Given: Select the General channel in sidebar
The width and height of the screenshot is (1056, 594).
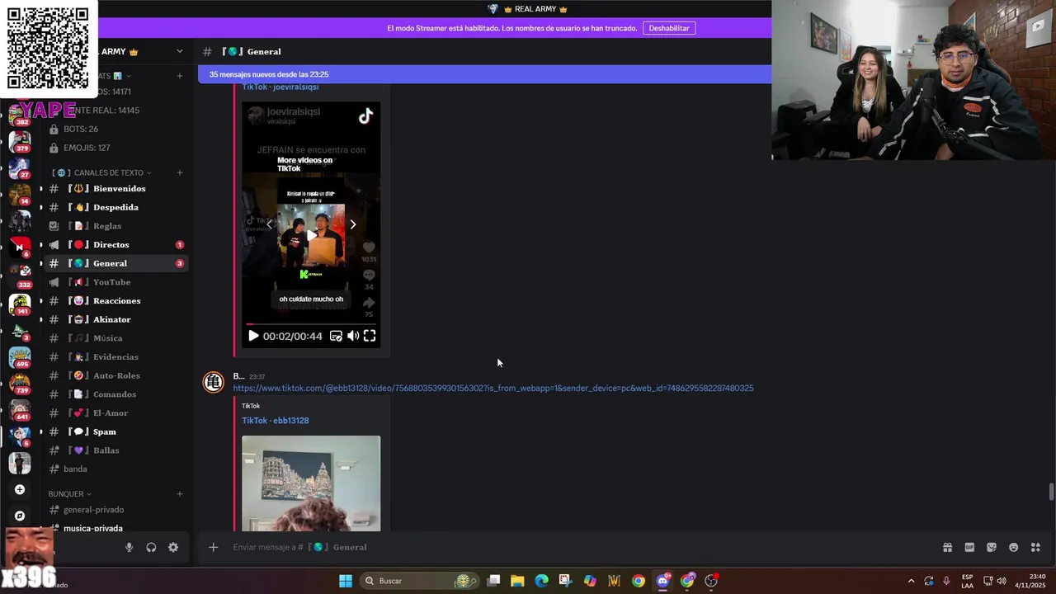Looking at the screenshot, I should (x=116, y=263).
